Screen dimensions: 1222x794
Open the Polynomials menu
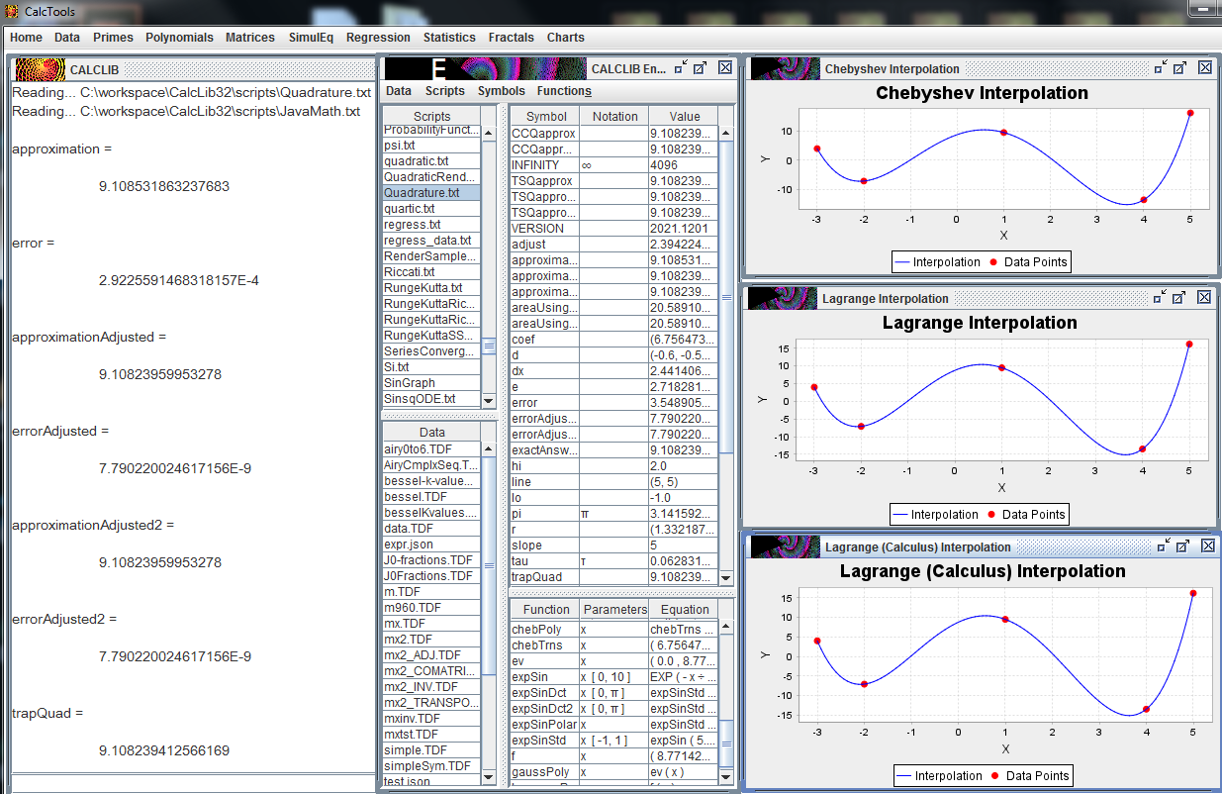(179, 38)
